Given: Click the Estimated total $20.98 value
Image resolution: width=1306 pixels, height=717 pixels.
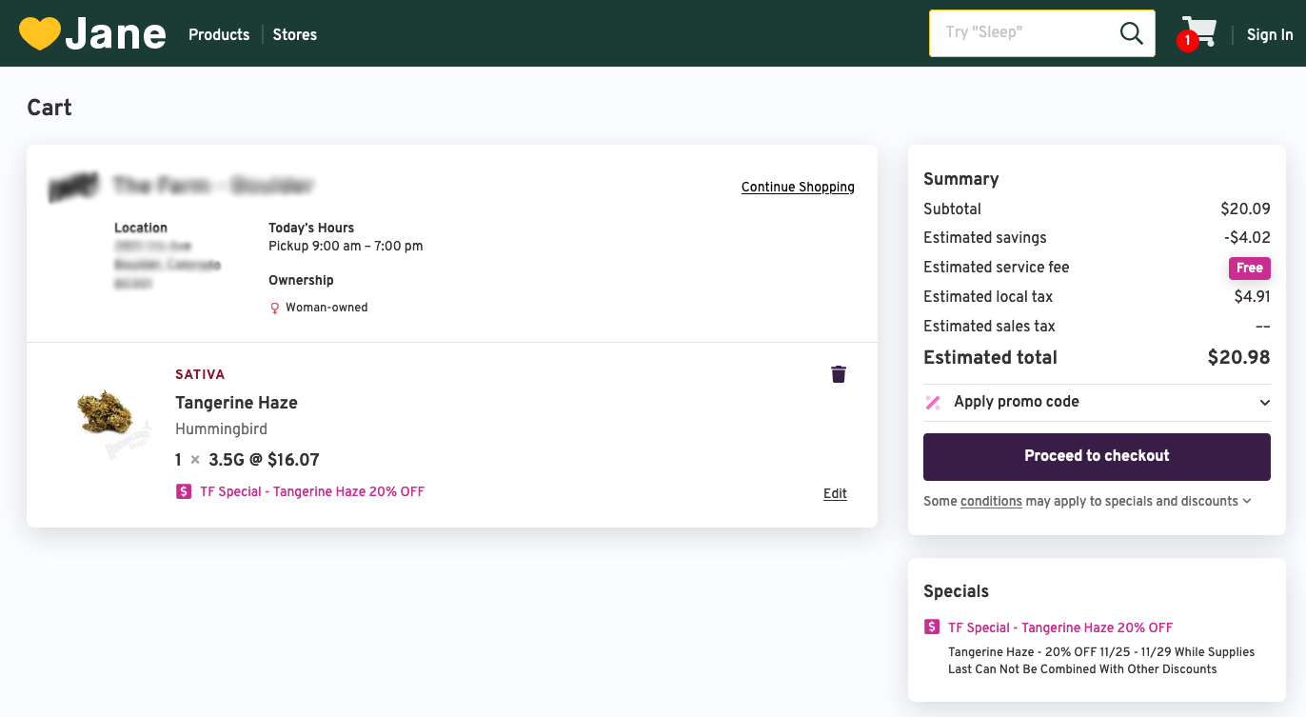Looking at the screenshot, I should coord(1238,358).
